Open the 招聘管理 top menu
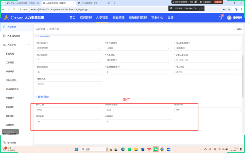 [86, 18]
